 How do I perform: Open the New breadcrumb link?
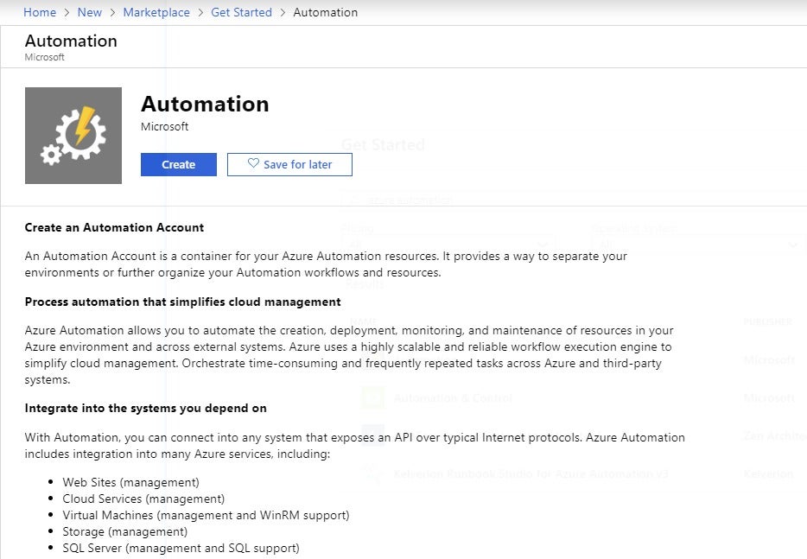point(90,12)
